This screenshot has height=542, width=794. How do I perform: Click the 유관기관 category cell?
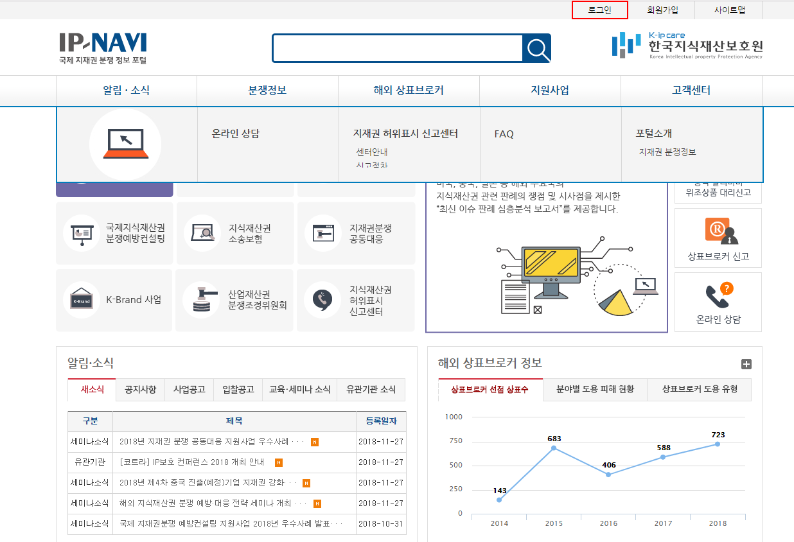coord(90,462)
